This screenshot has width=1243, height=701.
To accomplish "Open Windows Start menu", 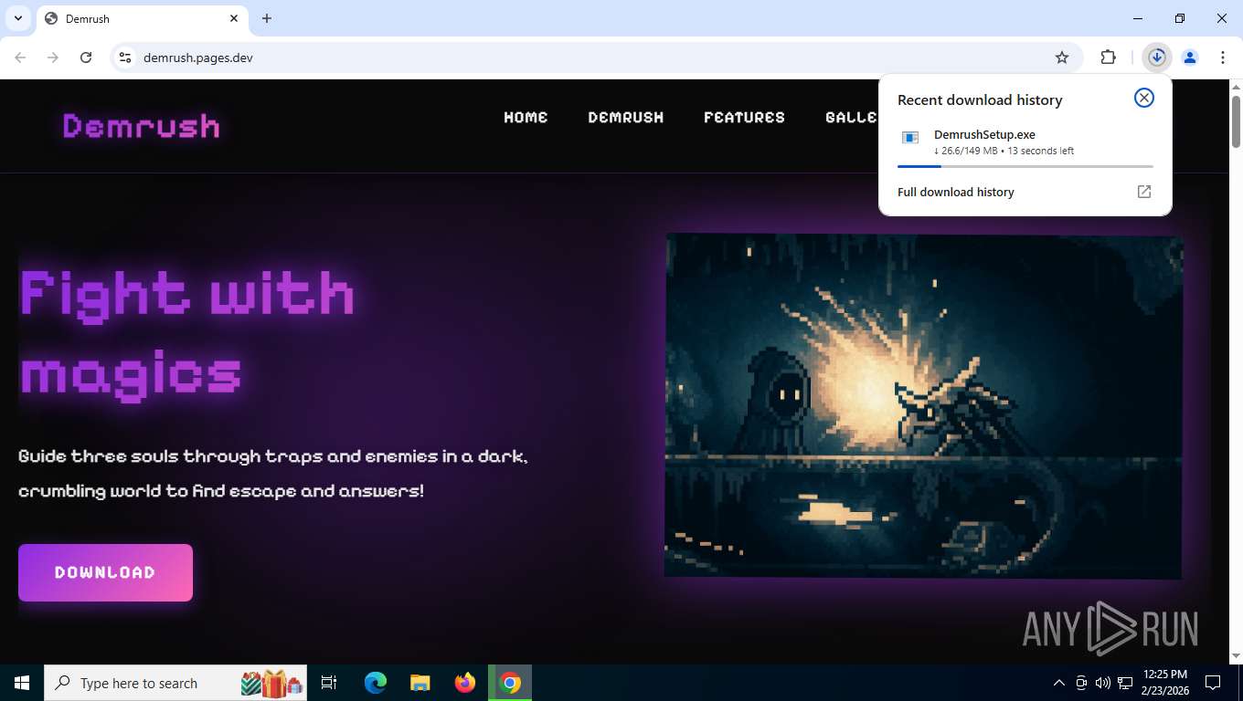I will click(22, 683).
